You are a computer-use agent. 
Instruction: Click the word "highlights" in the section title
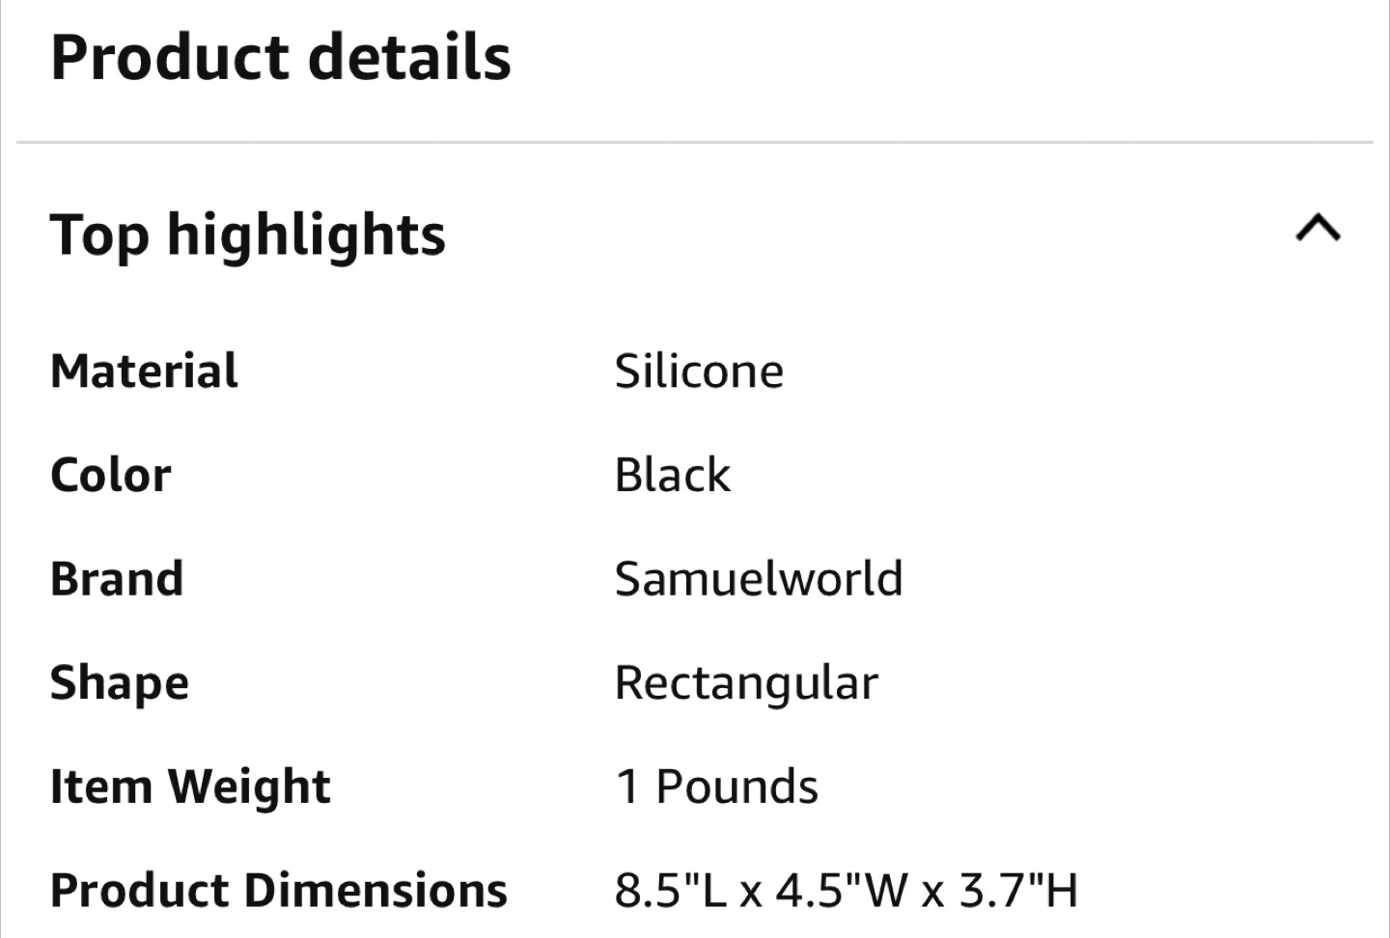(x=306, y=234)
